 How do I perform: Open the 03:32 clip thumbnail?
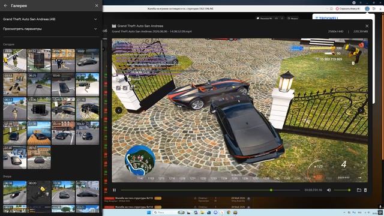[x=88, y=133]
